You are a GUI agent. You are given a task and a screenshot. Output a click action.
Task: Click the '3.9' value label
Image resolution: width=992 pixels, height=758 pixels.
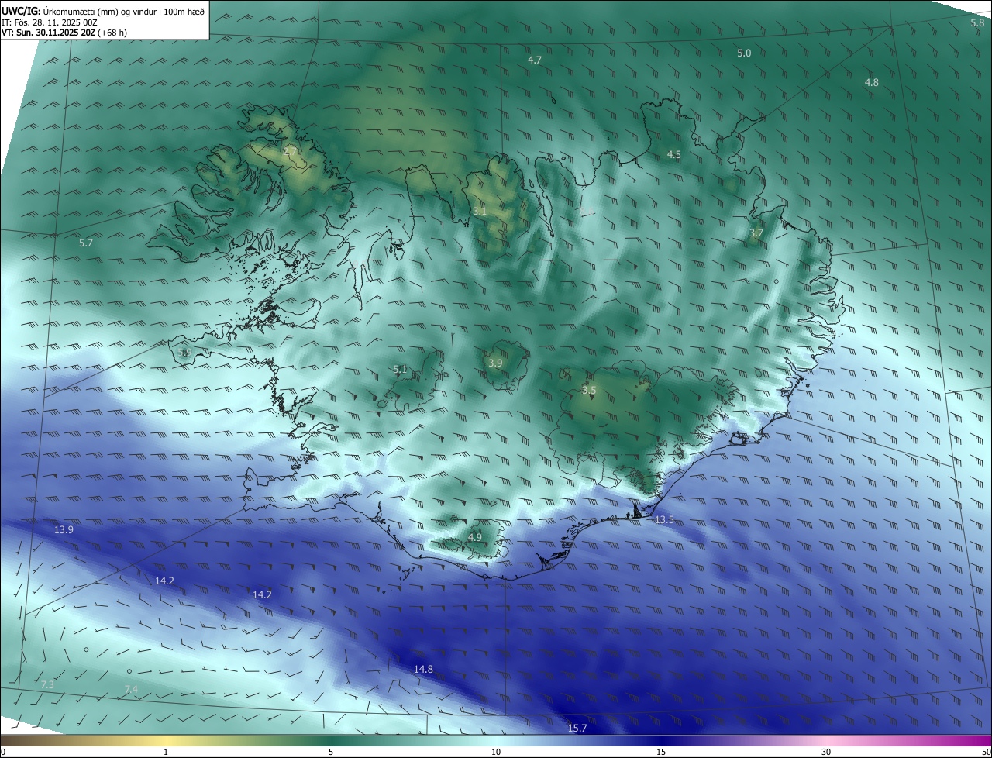coord(495,363)
